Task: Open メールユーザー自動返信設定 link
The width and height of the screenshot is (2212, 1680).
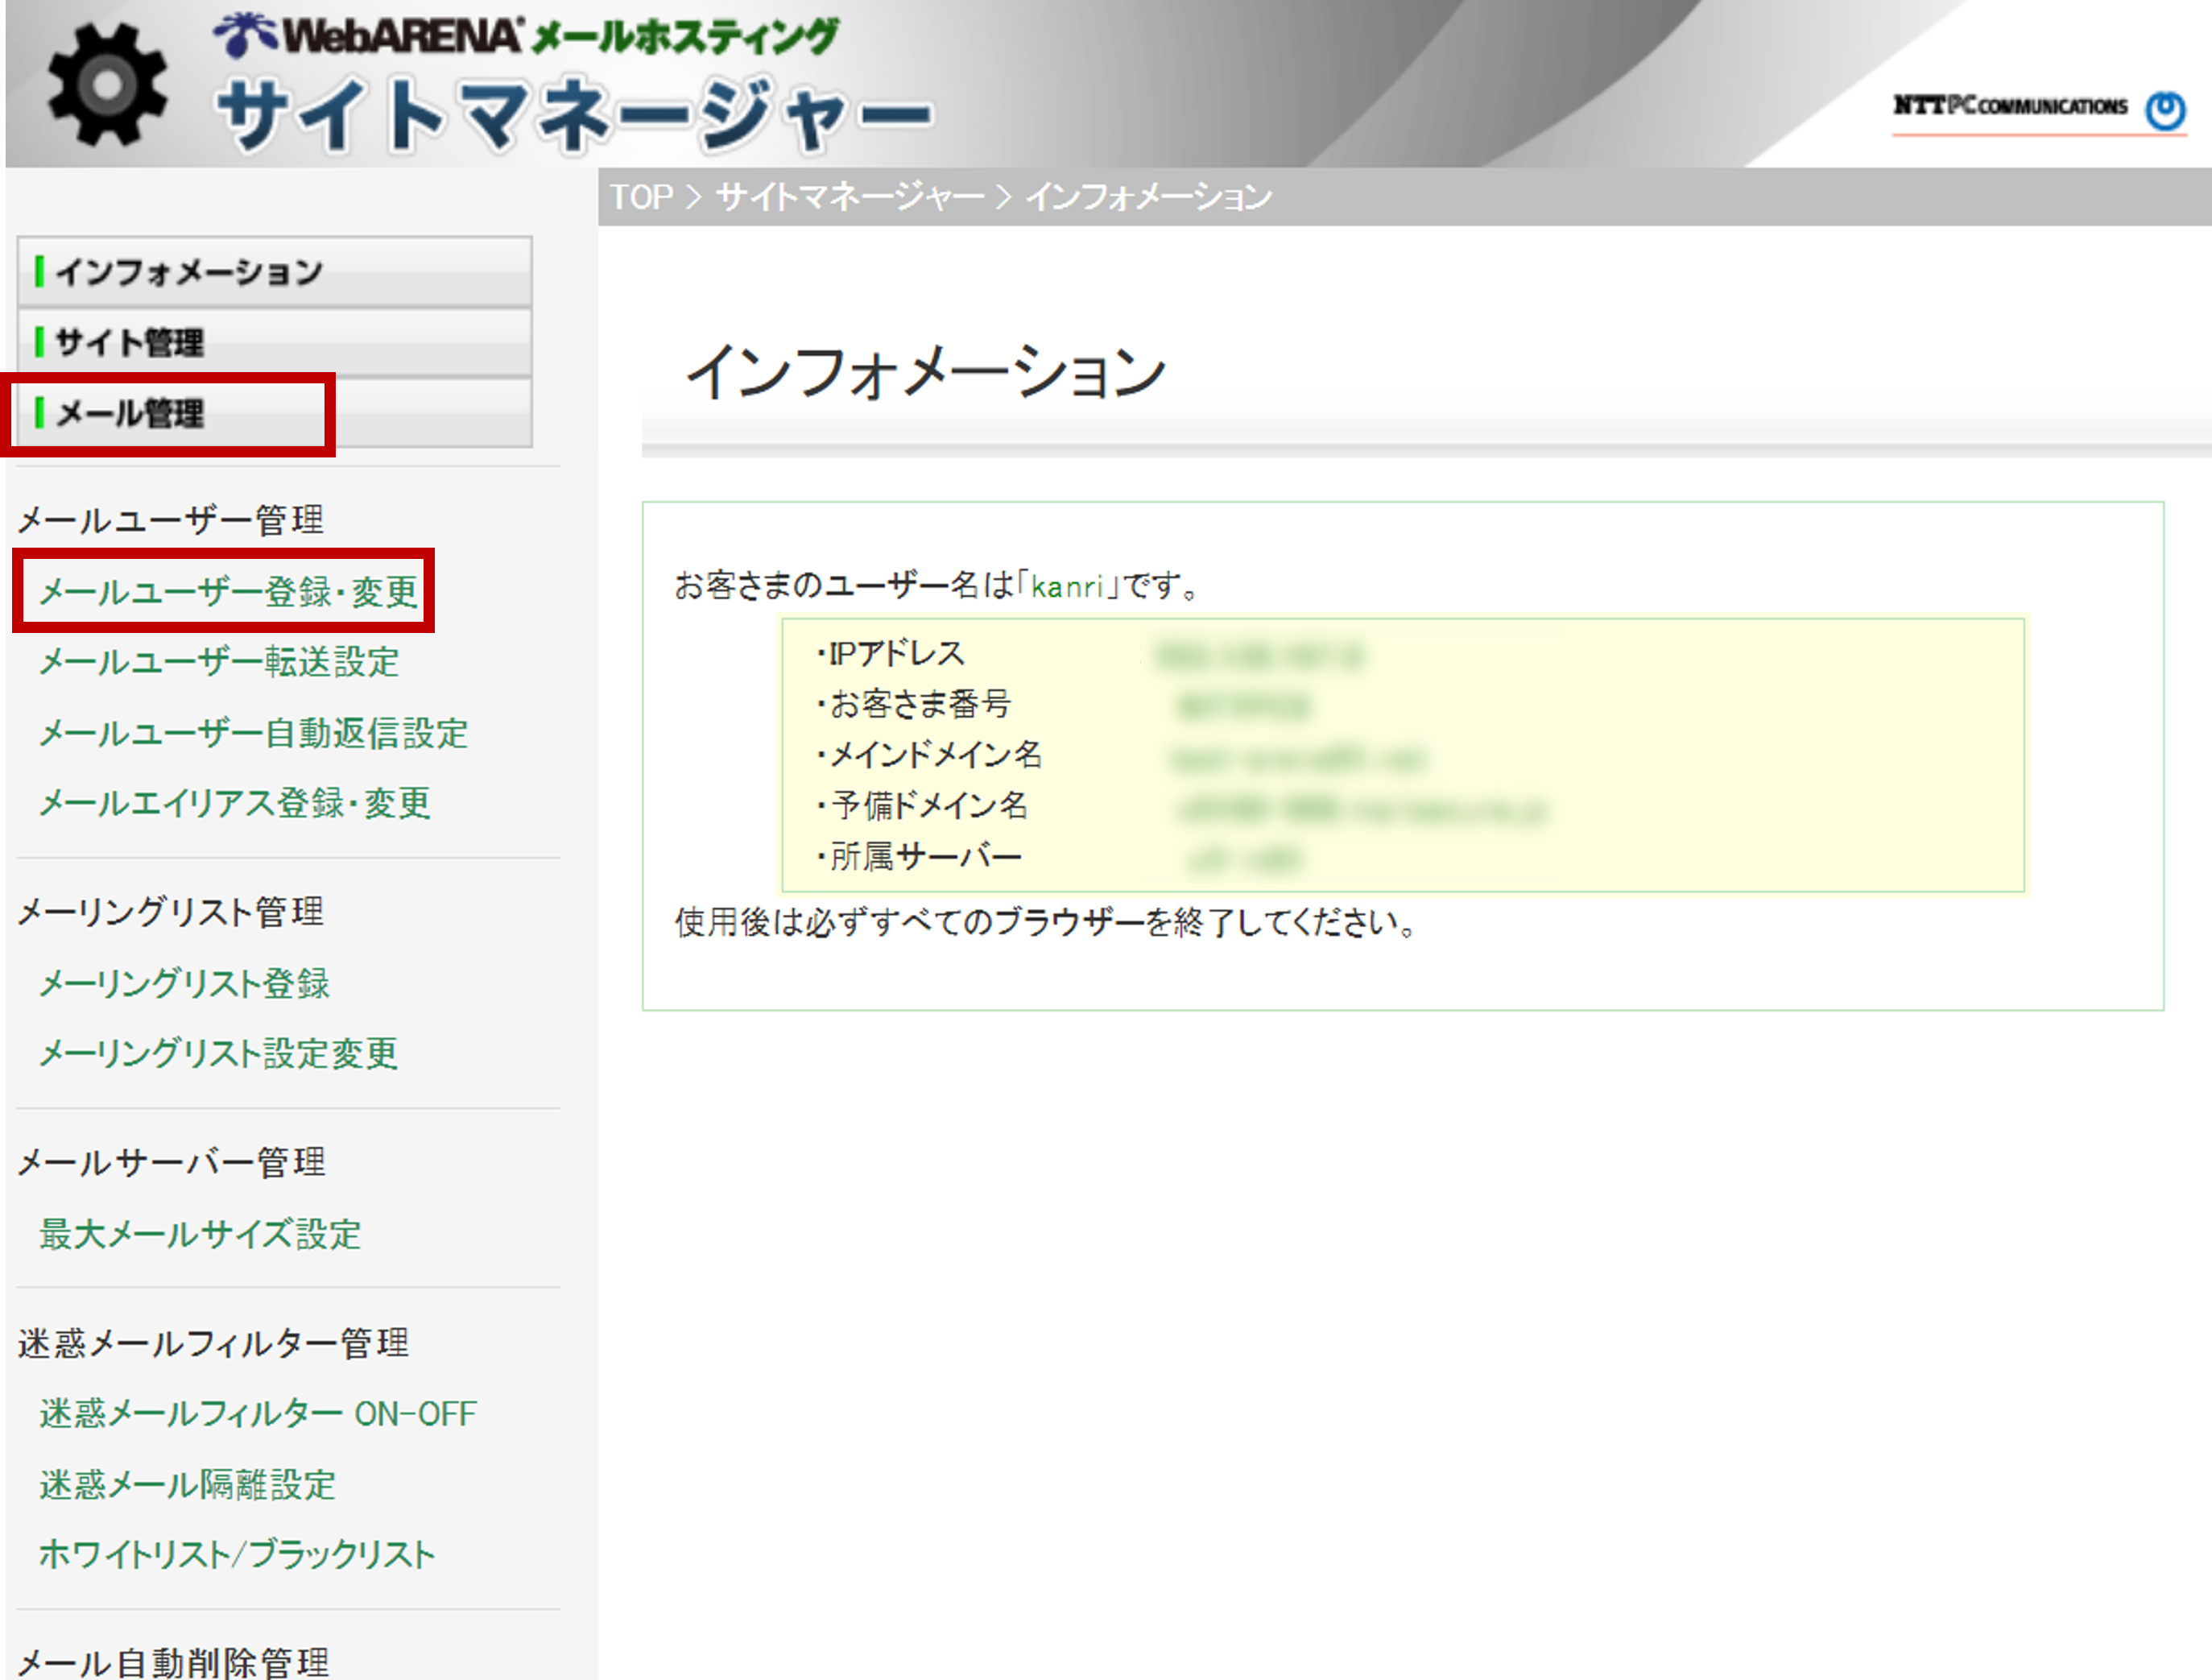Action: pos(253,733)
